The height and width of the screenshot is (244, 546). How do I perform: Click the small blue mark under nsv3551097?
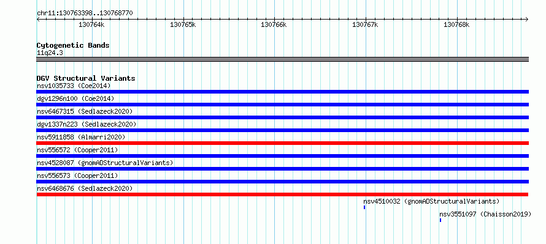pos(440,220)
